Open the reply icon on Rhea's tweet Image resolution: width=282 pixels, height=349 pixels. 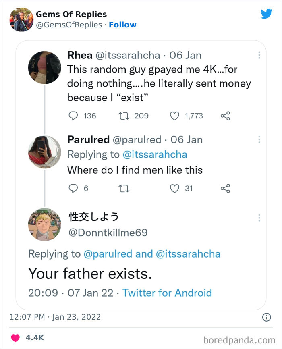73,116
